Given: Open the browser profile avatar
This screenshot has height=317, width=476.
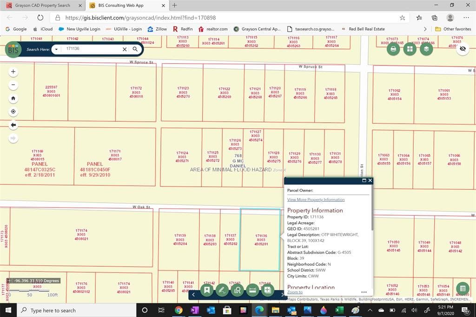Looking at the screenshot, I should (450, 18).
